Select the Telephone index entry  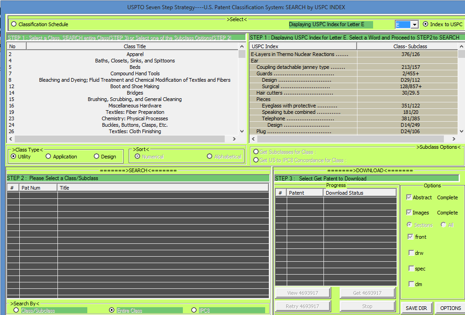(x=354, y=118)
